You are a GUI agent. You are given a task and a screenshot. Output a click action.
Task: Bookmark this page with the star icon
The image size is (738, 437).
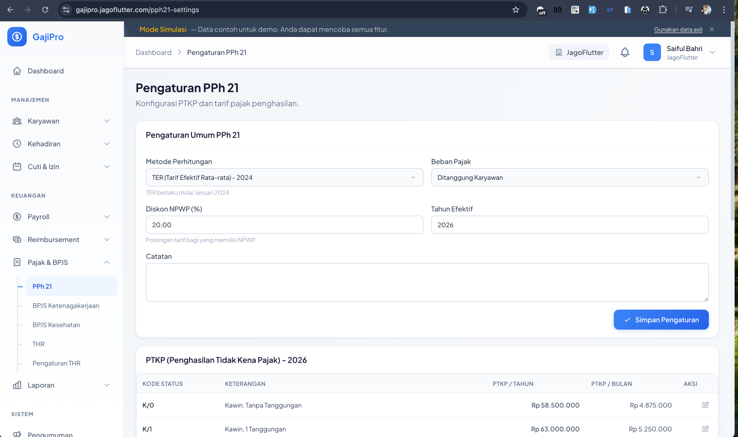coord(516,10)
